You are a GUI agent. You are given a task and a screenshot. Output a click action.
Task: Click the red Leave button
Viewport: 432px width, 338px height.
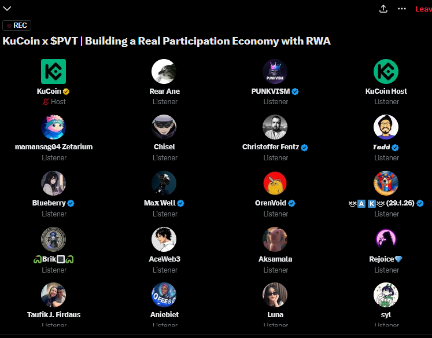424,9
